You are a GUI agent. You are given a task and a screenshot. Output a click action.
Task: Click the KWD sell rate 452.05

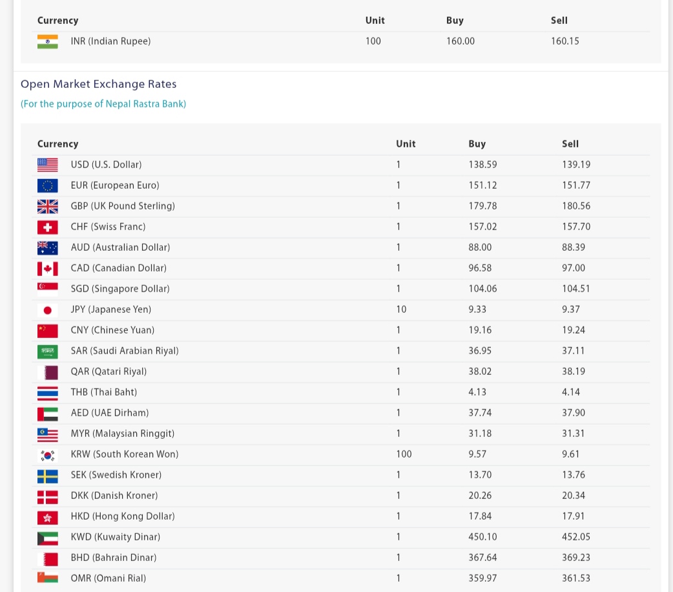(576, 537)
